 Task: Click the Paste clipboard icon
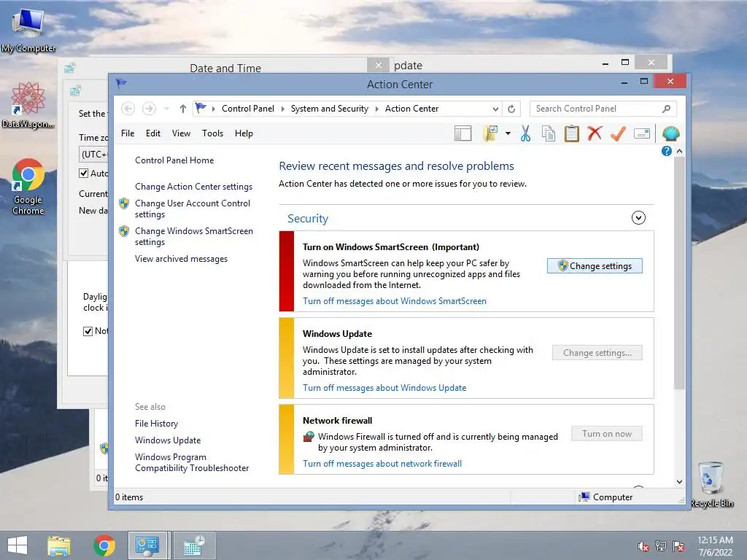point(571,134)
